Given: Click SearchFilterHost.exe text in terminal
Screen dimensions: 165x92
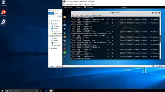Looking at the screenshot, I should 91,48.
